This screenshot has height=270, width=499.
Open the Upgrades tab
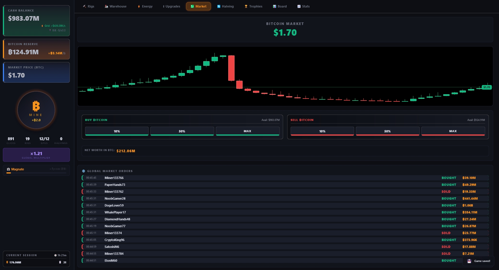[171, 6]
